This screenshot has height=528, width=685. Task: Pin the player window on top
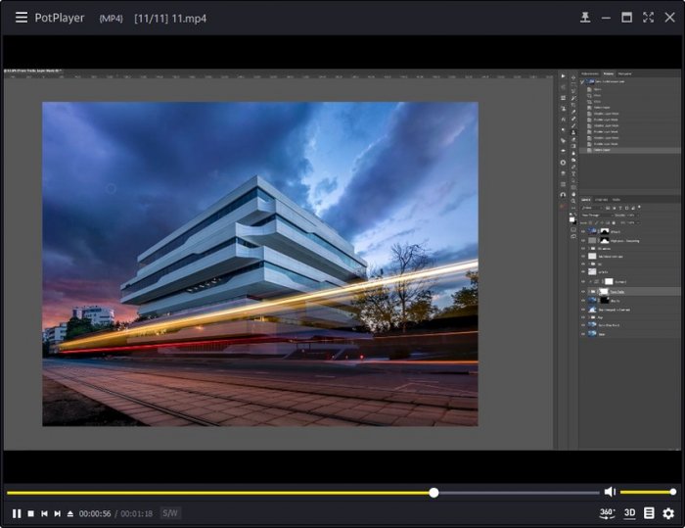tap(585, 18)
